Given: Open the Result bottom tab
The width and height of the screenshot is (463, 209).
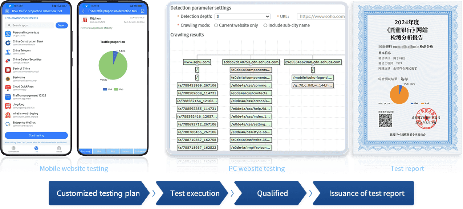Looking at the screenshot, I should (59, 149).
